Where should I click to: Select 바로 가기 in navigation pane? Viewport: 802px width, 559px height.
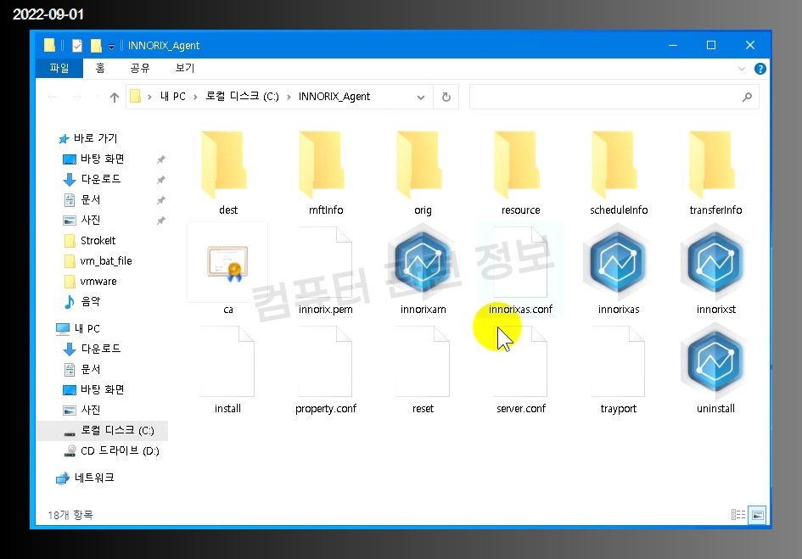pyautogui.click(x=88, y=138)
